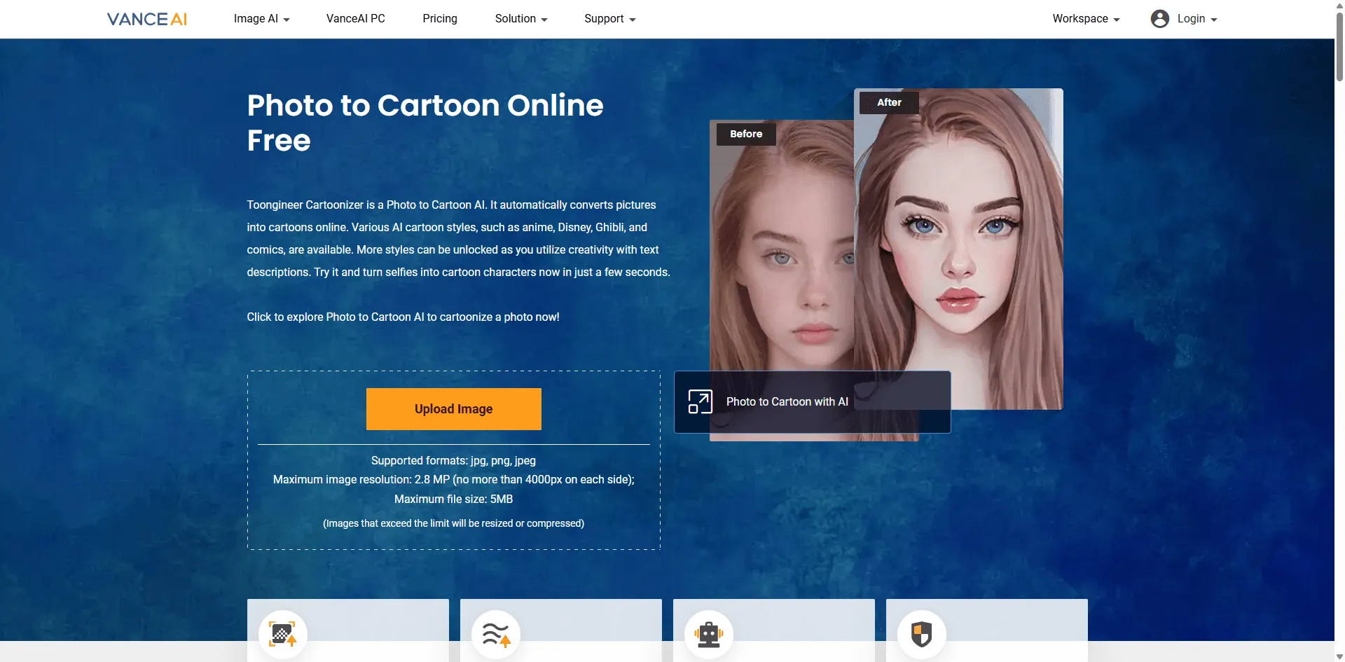Click the expand icon beside Photo to Cartoon with AI

click(700, 401)
